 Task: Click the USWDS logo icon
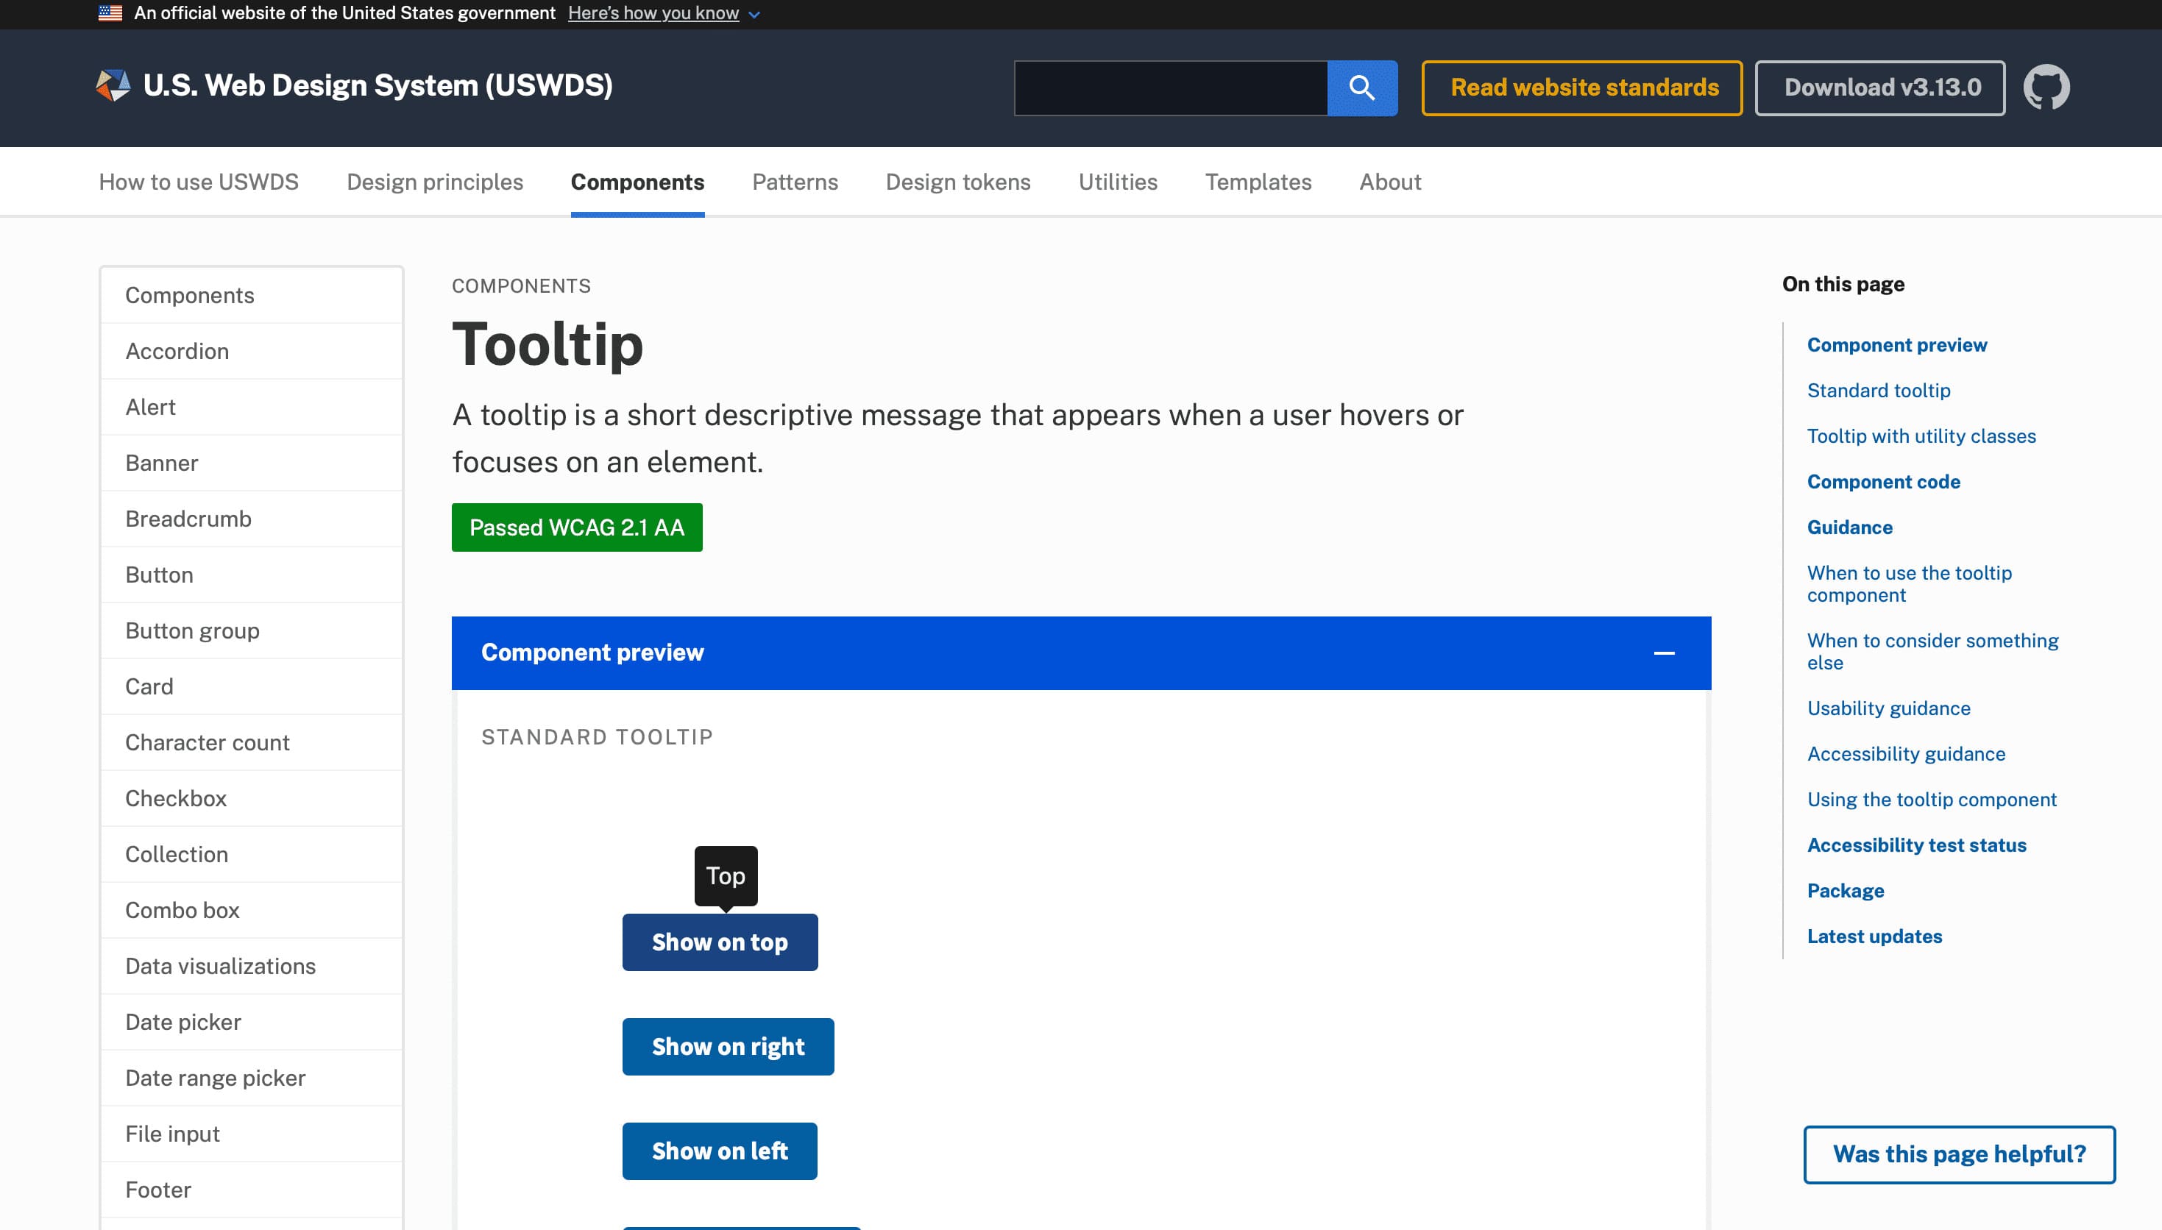pos(113,85)
